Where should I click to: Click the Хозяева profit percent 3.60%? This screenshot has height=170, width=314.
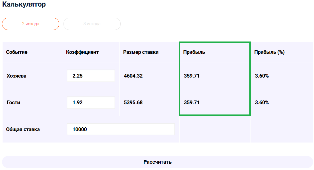pos(262,76)
